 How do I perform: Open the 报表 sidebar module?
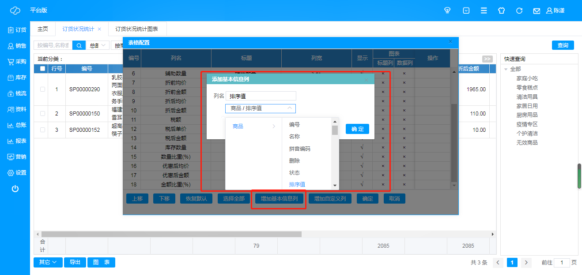(x=17, y=141)
